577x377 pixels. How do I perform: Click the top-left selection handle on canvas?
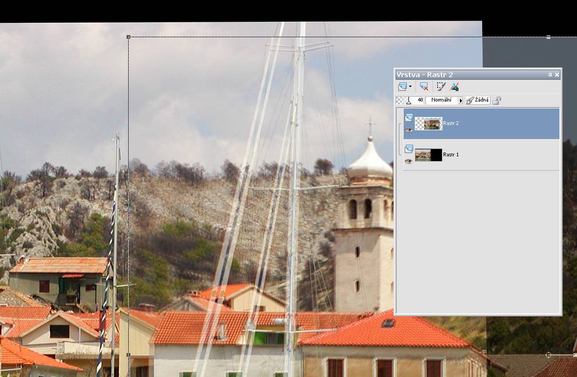tap(128, 37)
